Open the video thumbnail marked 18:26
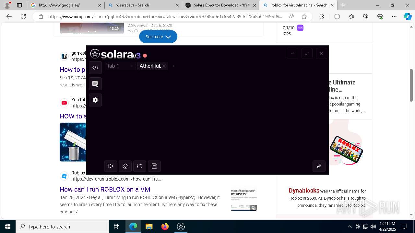The image size is (415, 233). [92, 28]
